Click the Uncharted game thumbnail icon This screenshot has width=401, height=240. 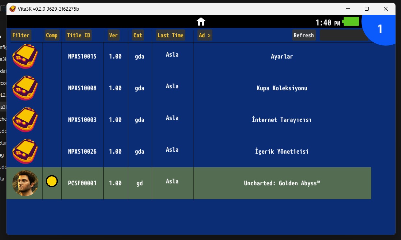pos(25,183)
